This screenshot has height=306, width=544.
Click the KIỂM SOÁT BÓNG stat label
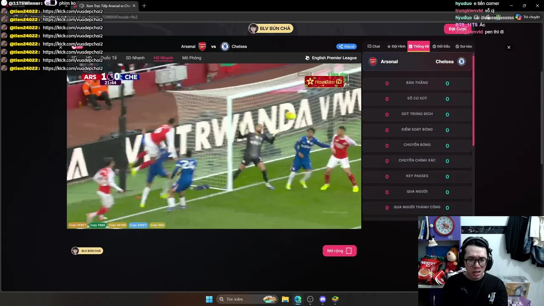point(417,129)
